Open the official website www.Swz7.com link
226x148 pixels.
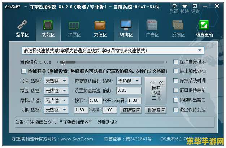pyautogui.click(x=77, y=139)
